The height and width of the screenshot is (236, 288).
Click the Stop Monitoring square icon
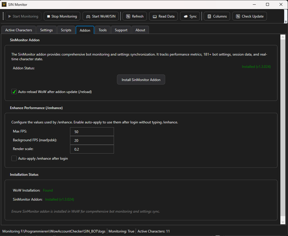click(48, 16)
